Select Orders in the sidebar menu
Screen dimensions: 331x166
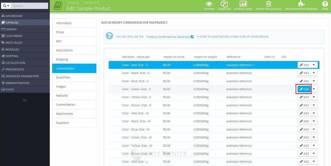tap(11, 29)
